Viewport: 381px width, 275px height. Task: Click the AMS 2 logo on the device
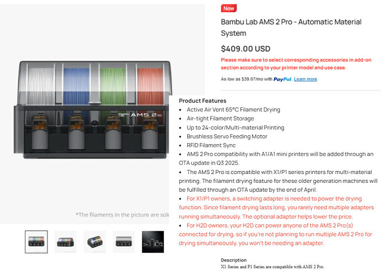(x=140, y=115)
